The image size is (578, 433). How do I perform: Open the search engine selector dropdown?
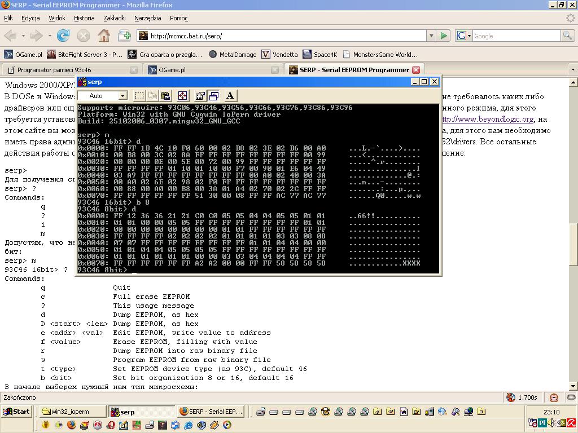464,36
